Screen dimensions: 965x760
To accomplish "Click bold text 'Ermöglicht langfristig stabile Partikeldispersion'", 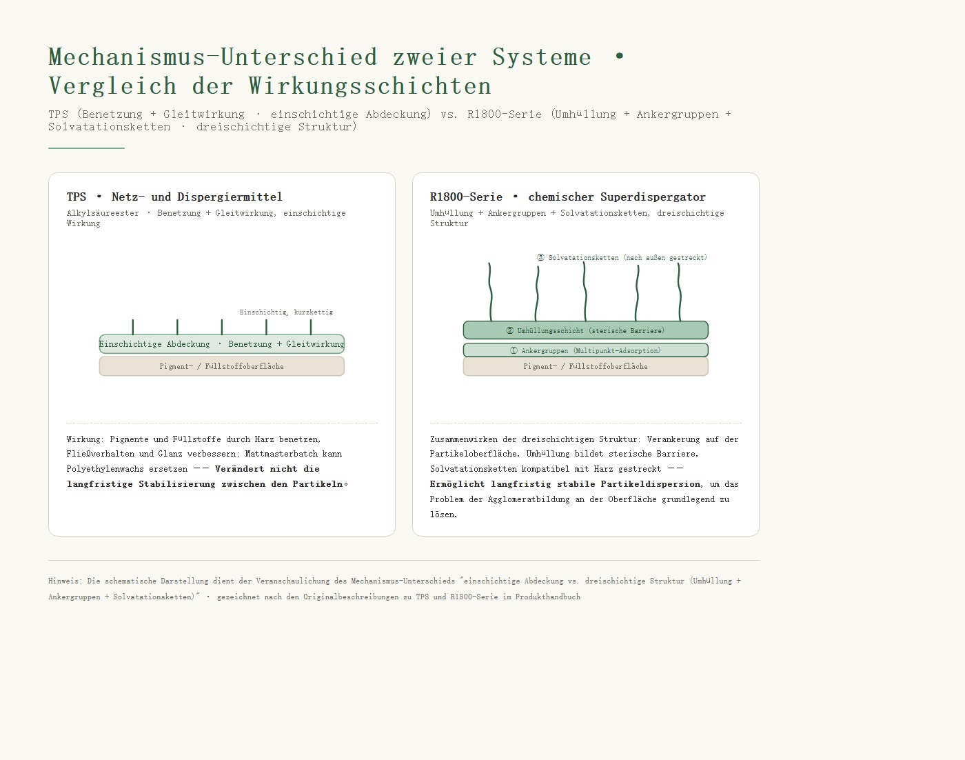I will (566, 484).
